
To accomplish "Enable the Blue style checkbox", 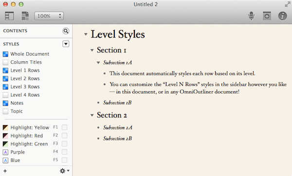I will point(64,160).
